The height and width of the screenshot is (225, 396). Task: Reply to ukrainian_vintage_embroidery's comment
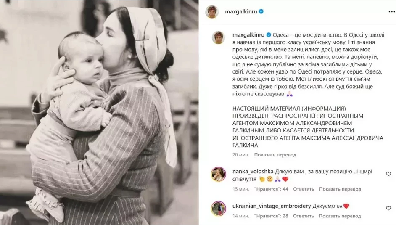304,216
